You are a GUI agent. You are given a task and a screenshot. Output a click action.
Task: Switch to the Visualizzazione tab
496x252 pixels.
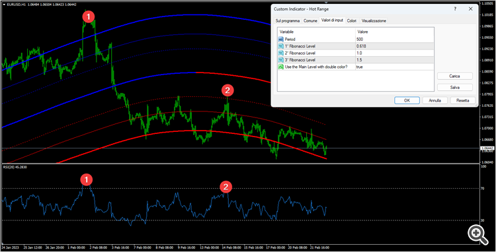point(374,20)
